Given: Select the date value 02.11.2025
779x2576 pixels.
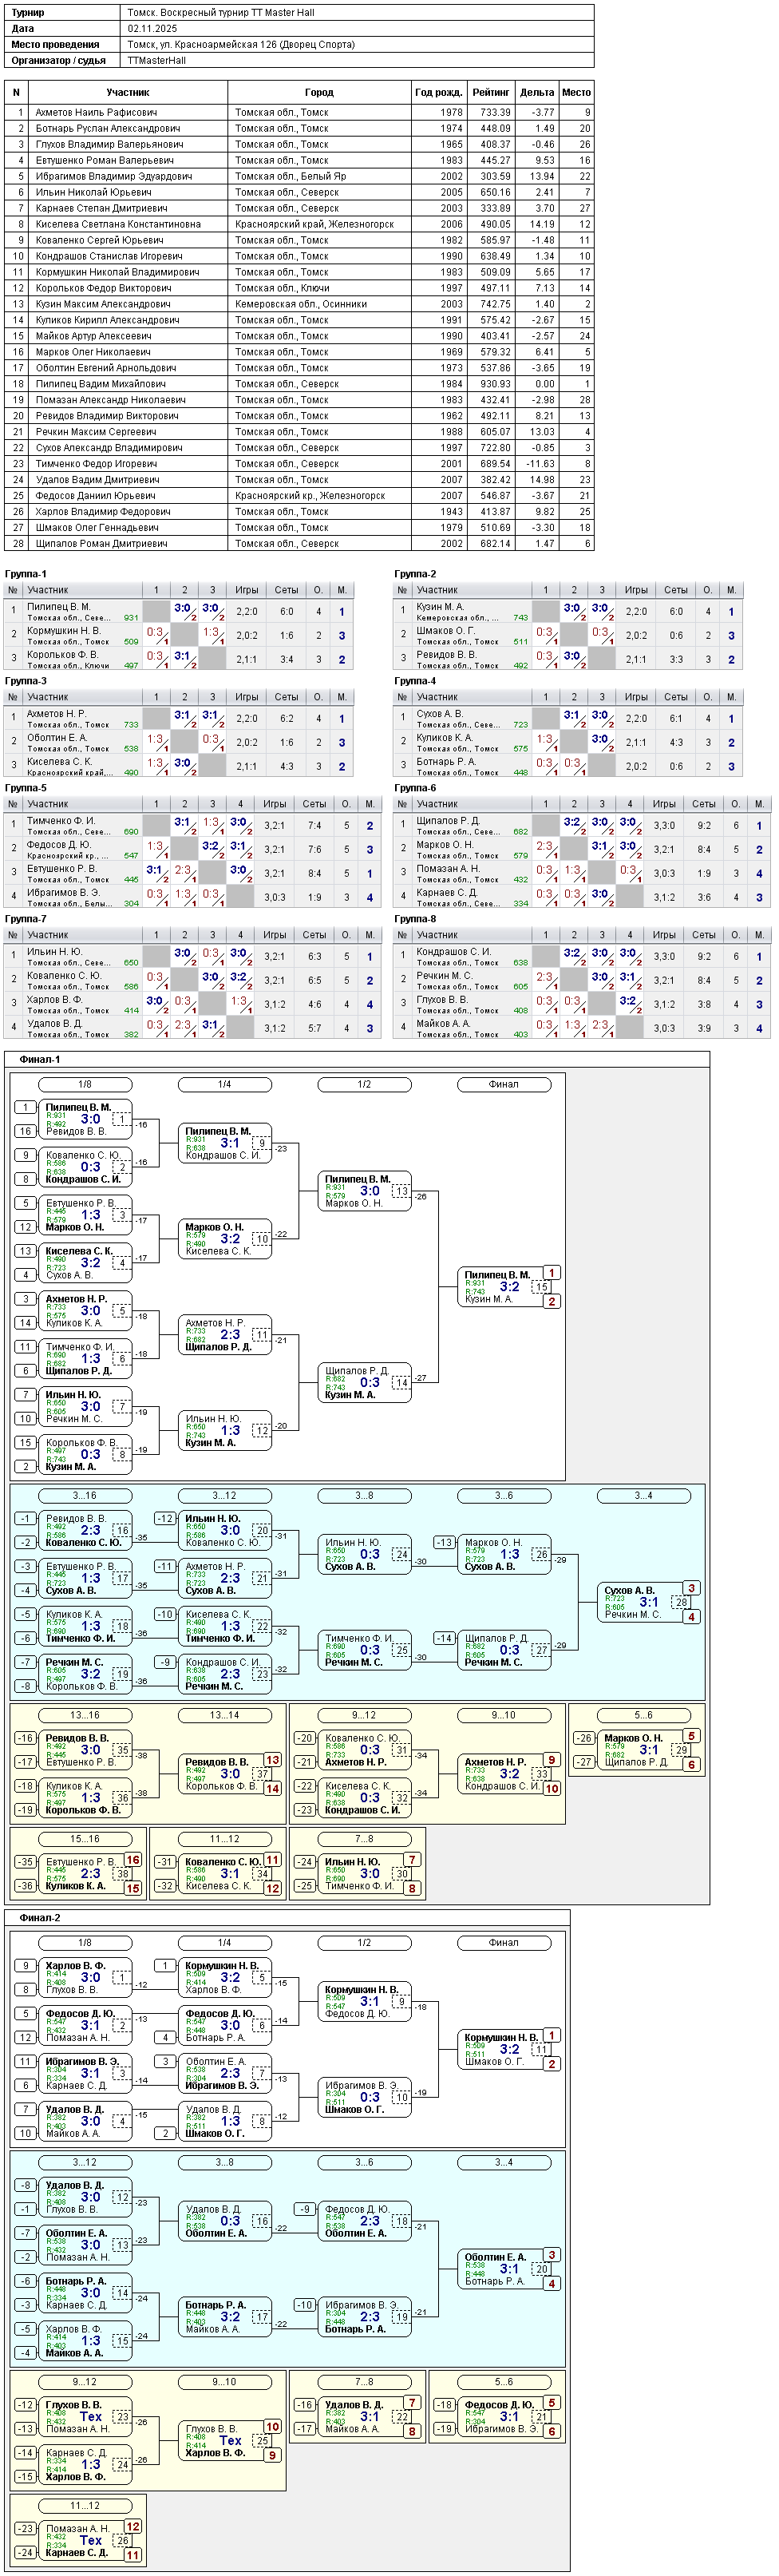Looking at the screenshot, I should [x=152, y=29].
